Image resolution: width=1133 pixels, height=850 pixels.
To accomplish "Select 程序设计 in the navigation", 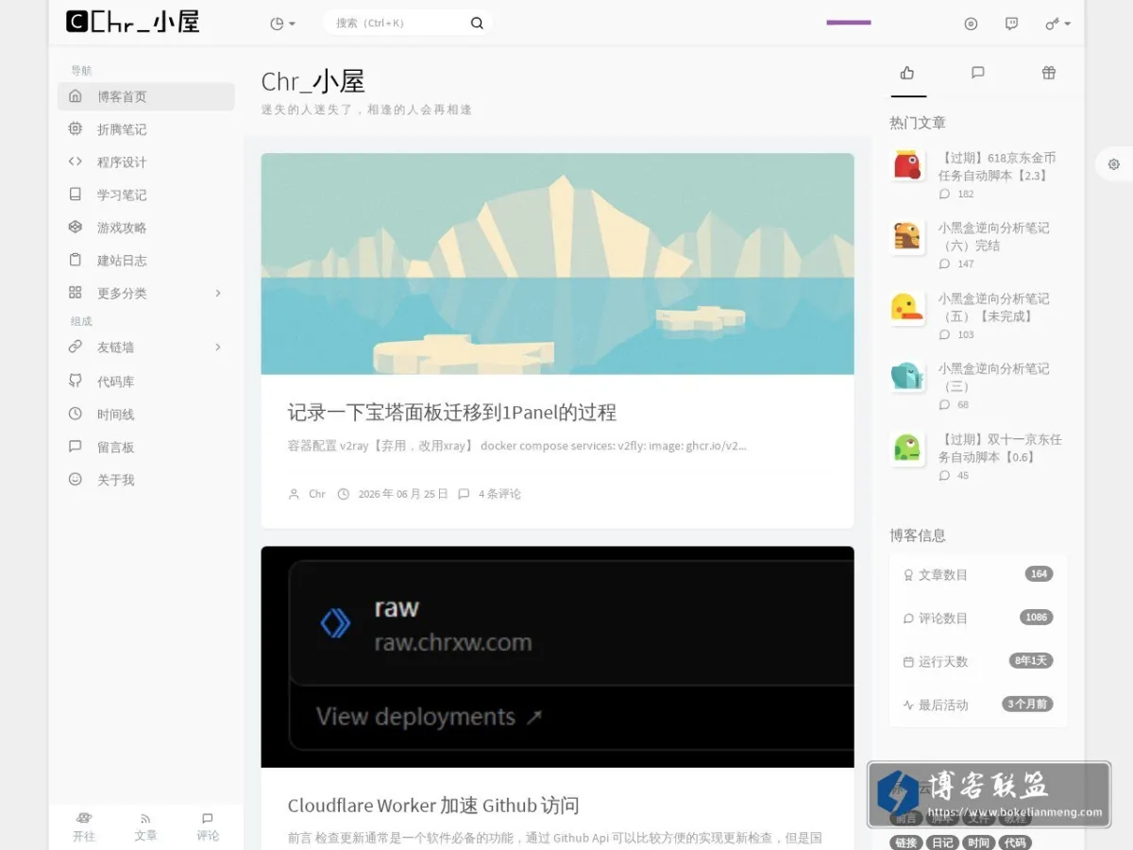I will click(x=146, y=161).
